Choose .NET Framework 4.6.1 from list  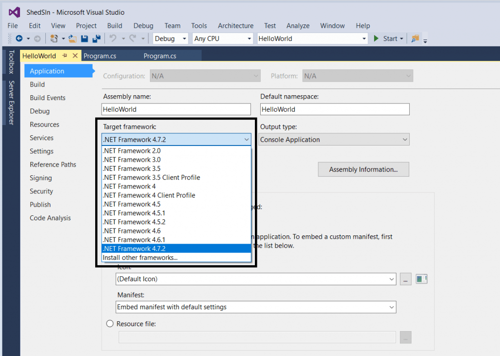[x=176, y=240]
